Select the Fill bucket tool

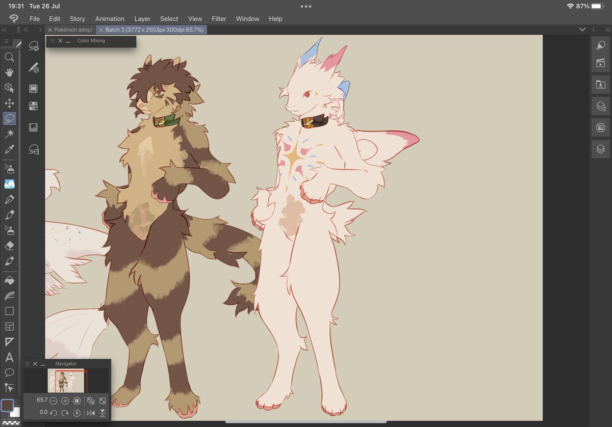9,280
